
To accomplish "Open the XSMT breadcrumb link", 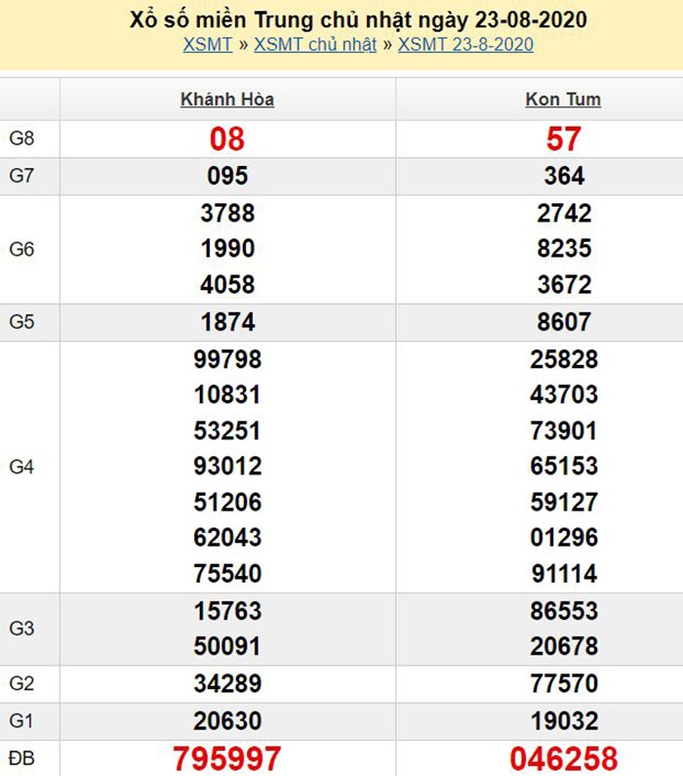I will [x=207, y=45].
